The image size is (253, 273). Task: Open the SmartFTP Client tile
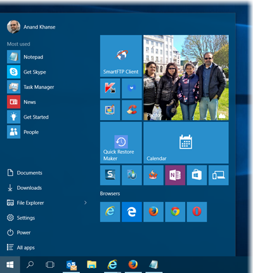[x=121, y=56]
